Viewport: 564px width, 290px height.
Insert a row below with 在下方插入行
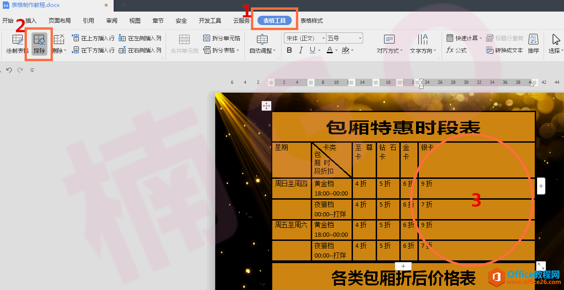93,50
